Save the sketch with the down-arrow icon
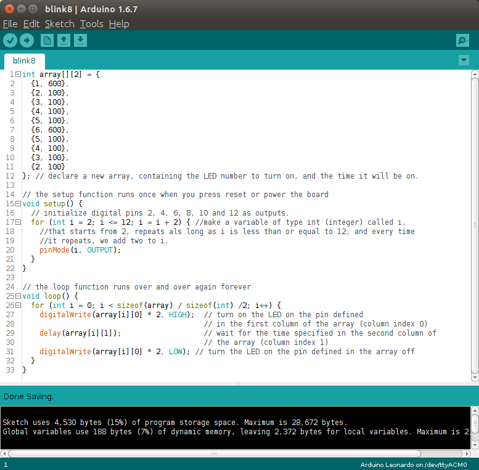 [80, 40]
